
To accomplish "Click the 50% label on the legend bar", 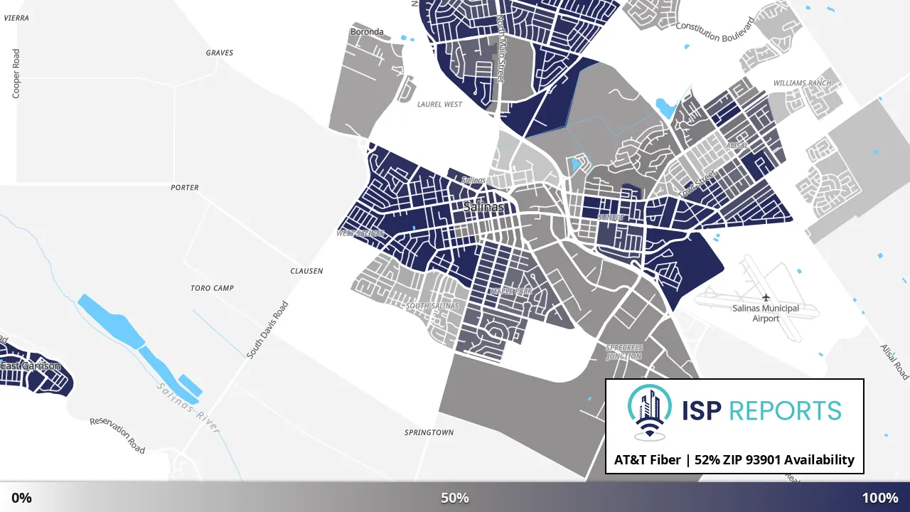I will tap(455, 498).
